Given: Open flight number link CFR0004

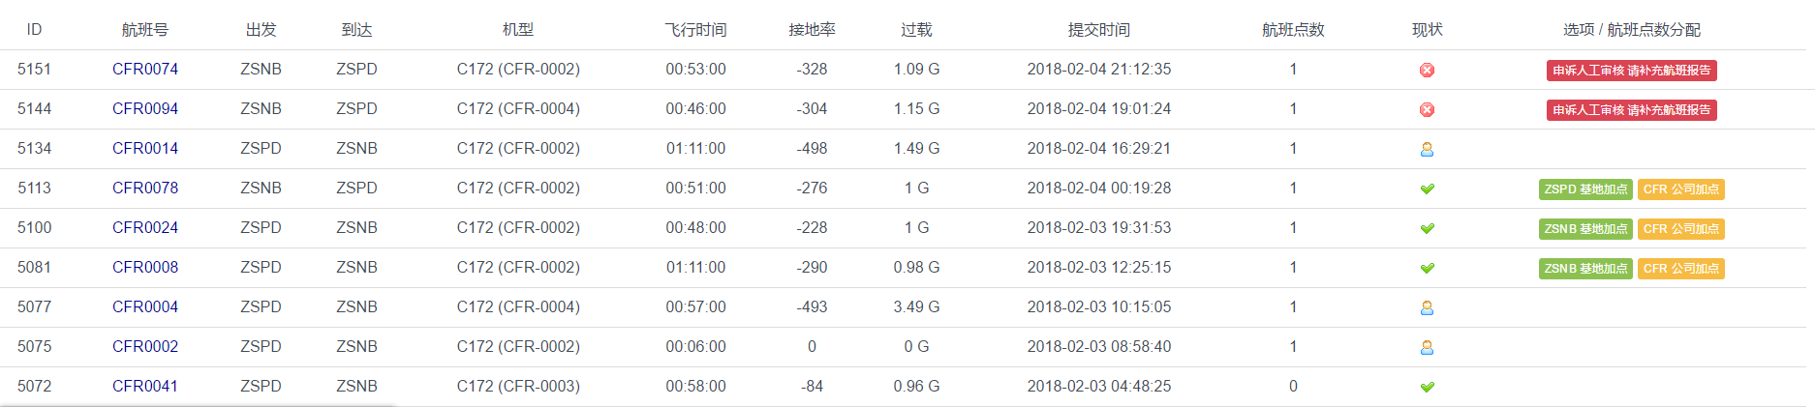Looking at the screenshot, I should point(145,306).
